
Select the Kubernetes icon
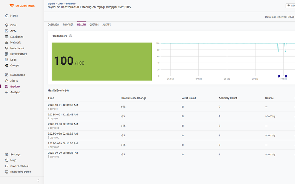[x=7, y=48]
